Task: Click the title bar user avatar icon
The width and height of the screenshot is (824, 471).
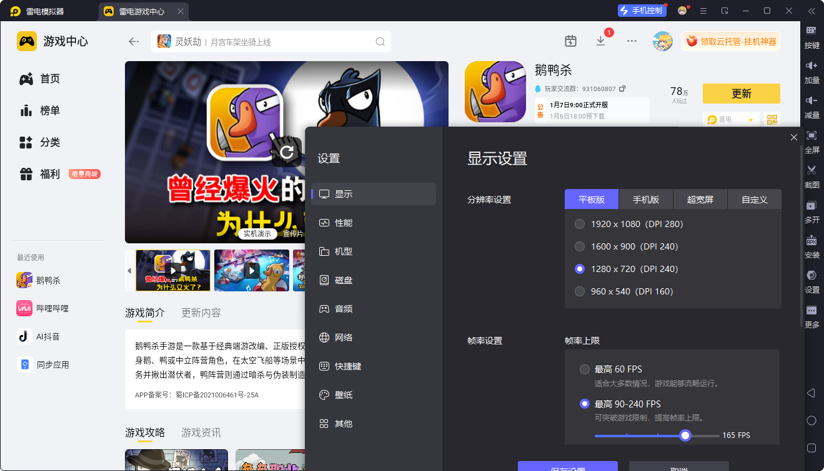Action: [x=682, y=11]
